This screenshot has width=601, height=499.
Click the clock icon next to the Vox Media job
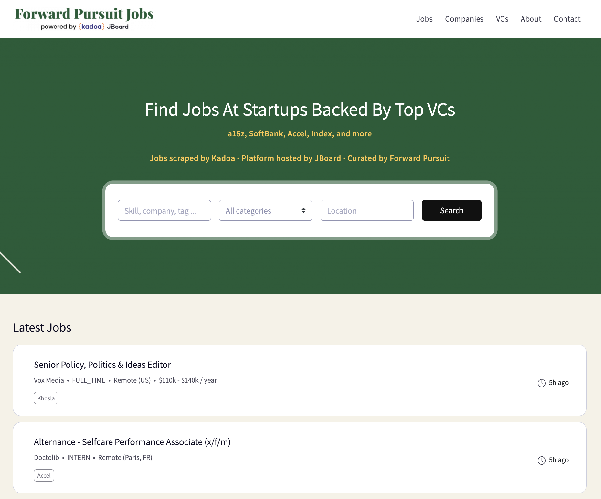(x=542, y=383)
